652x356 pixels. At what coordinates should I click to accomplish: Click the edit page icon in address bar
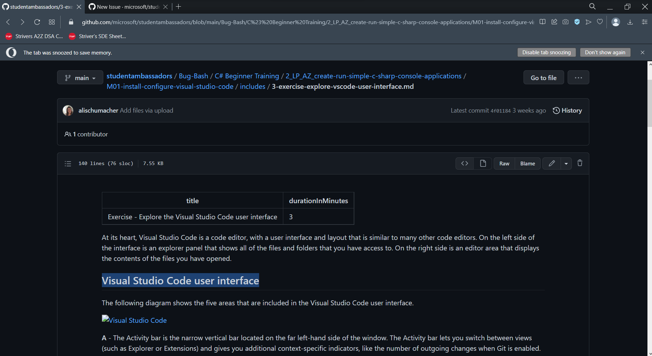(554, 22)
